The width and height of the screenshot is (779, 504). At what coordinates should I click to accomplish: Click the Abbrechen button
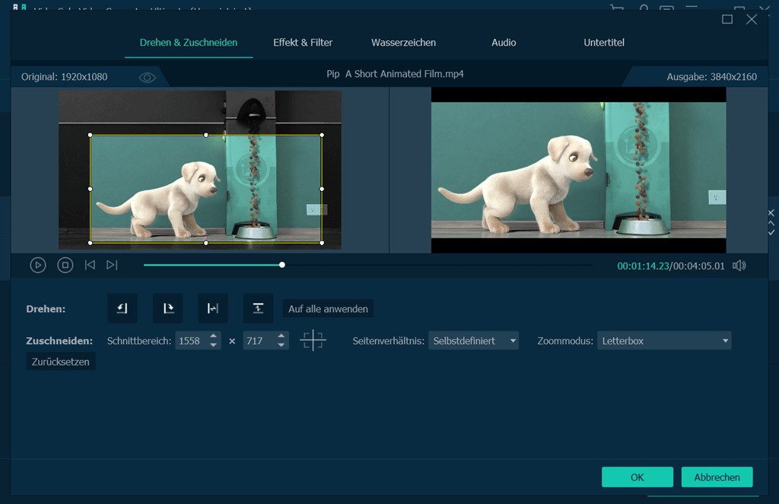pyautogui.click(x=717, y=477)
